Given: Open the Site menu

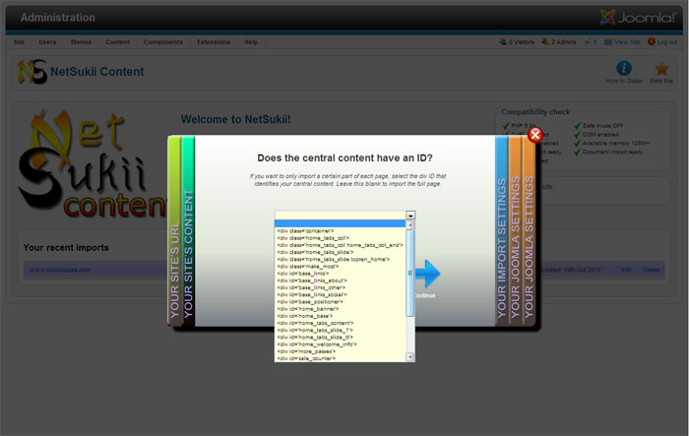Looking at the screenshot, I should (19, 42).
